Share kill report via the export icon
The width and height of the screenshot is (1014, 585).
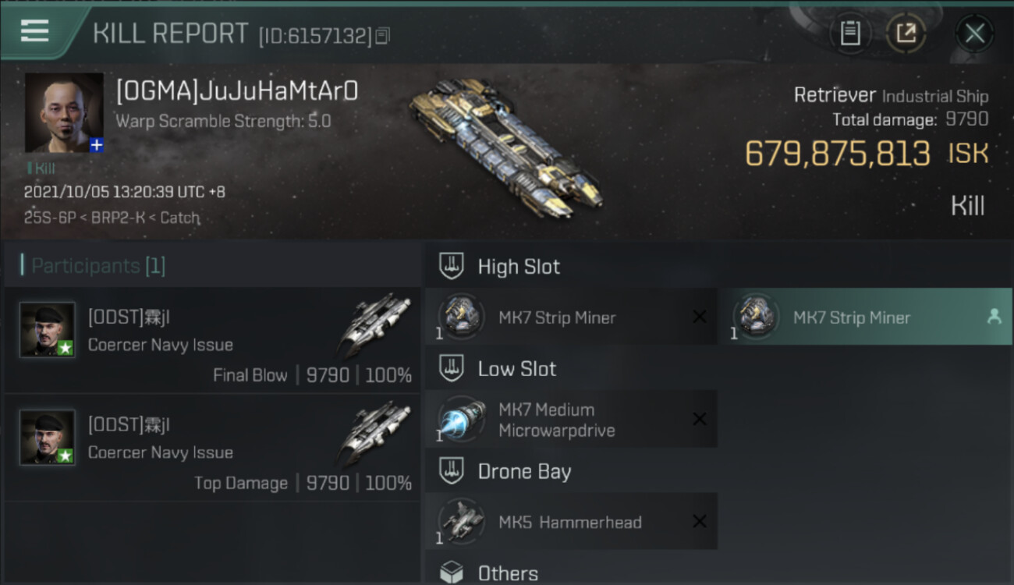(906, 33)
